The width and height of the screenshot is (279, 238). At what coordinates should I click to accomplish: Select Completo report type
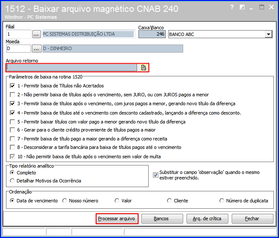coord(12,172)
